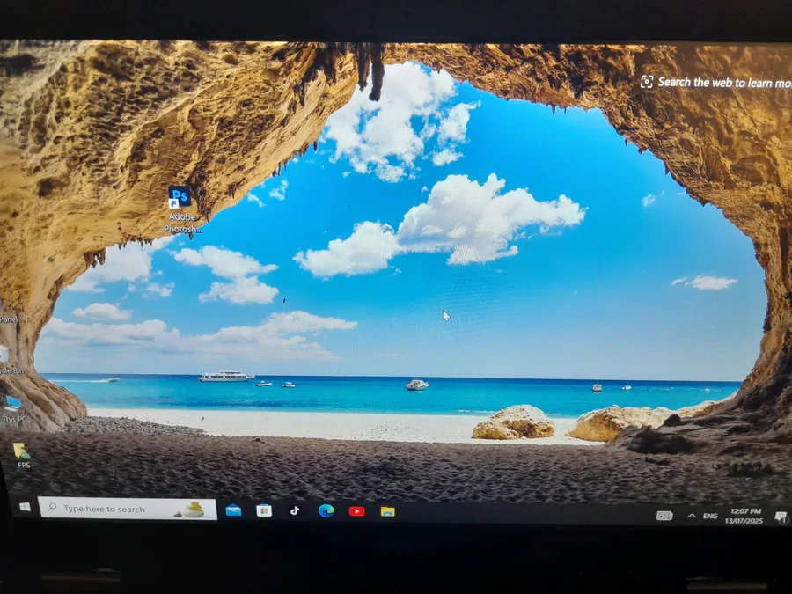
Task: Open the clock showing 12:07 PM
Action: tap(744, 516)
